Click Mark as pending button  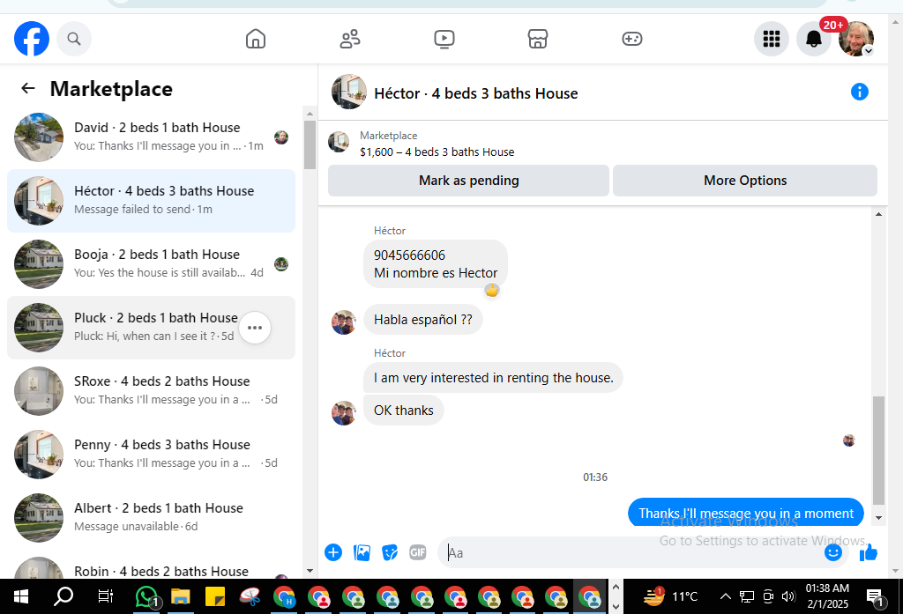(468, 180)
